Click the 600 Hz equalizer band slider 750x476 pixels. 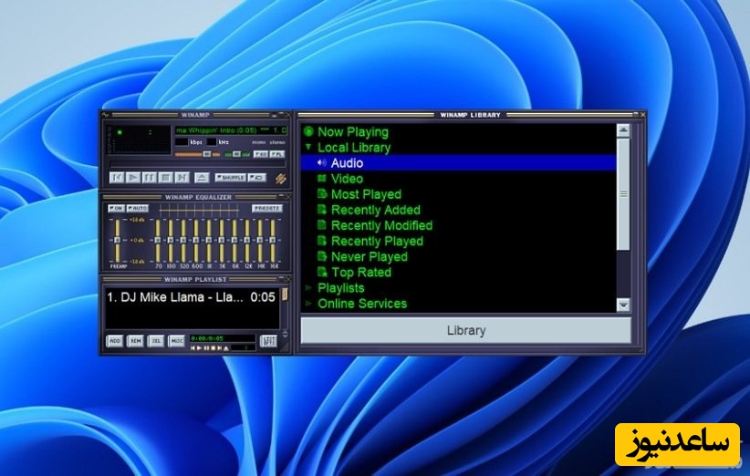(x=196, y=240)
